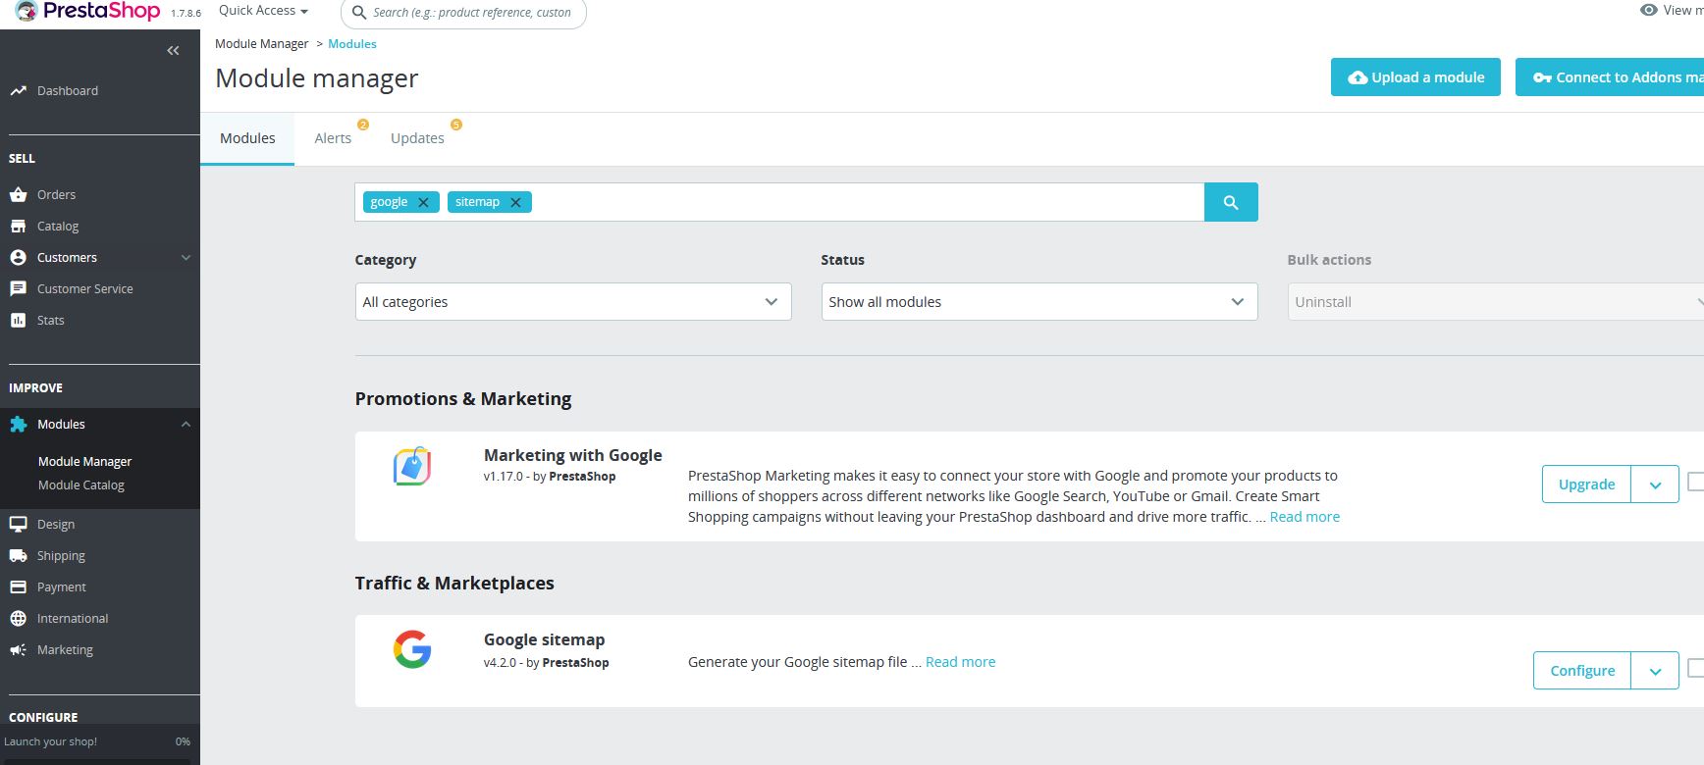The width and height of the screenshot is (1704, 765).
Task: Click the International globe icon
Action: [18, 618]
